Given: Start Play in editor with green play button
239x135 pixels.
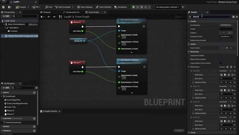Looking at the screenshot, I should click(134, 7).
